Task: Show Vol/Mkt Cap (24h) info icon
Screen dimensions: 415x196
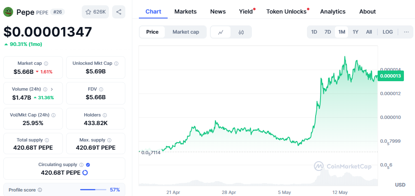Action: [53, 115]
